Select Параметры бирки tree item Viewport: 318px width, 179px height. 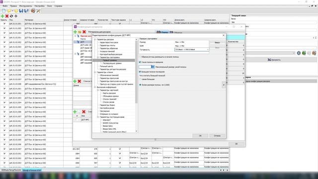click(107, 105)
